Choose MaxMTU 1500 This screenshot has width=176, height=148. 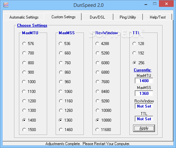coord(29,130)
